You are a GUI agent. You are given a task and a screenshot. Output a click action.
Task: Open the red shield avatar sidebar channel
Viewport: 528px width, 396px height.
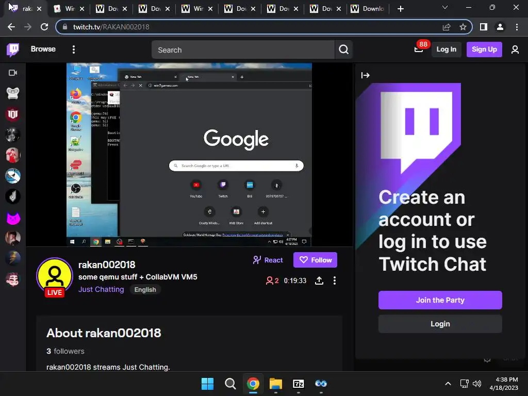(x=13, y=114)
